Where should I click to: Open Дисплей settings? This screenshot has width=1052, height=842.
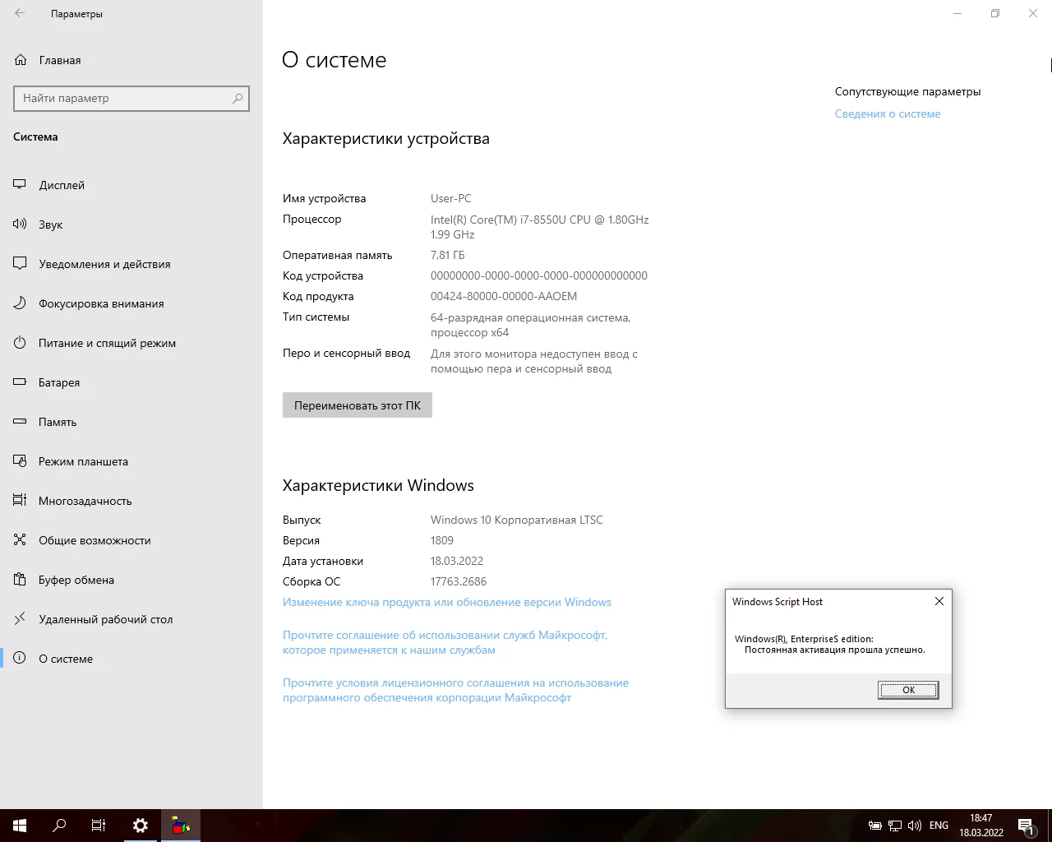coord(131,185)
